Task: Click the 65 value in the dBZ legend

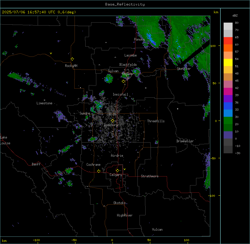Action: click(x=237, y=37)
